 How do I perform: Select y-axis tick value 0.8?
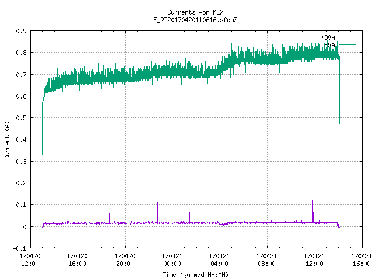tap(21, 52)
